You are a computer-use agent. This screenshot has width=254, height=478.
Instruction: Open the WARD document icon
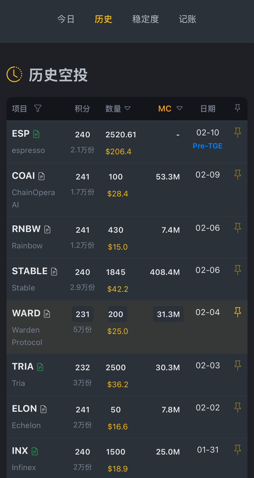click(47, 313)
